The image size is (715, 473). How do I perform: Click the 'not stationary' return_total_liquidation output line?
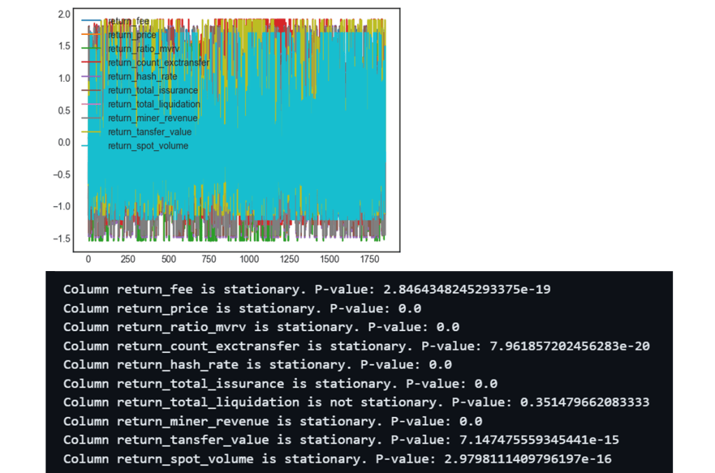(x=356, y=402)
